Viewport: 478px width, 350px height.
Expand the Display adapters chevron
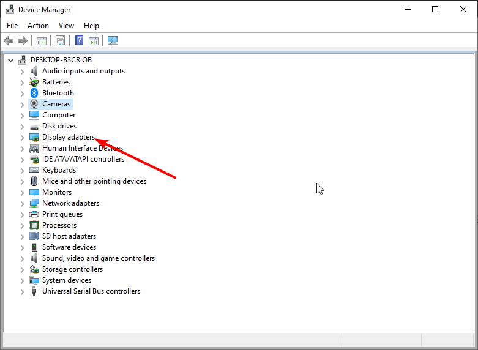tap(22, 138)
